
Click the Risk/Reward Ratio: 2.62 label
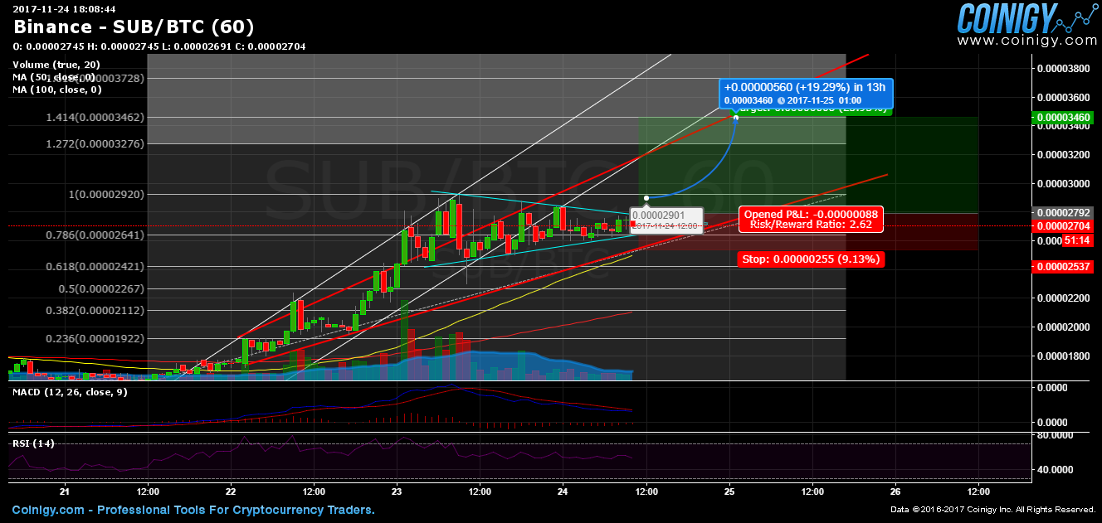[811, 225]
